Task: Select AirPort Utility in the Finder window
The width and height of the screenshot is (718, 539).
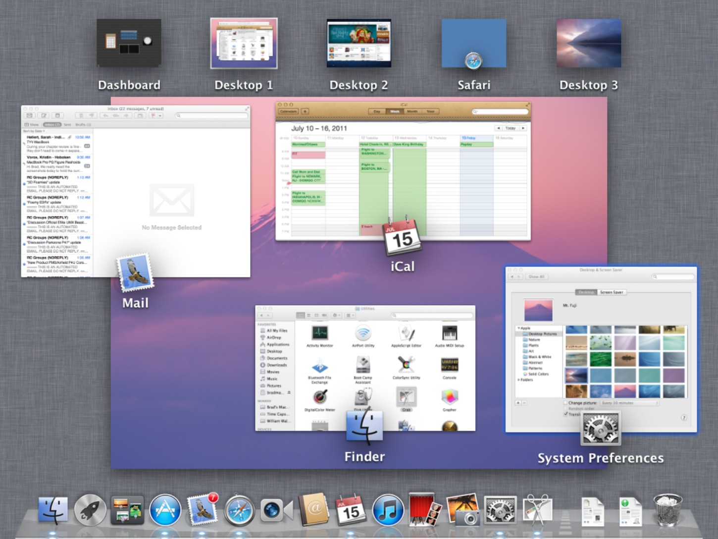Action: pyautogui.click(x=363, y=335)
